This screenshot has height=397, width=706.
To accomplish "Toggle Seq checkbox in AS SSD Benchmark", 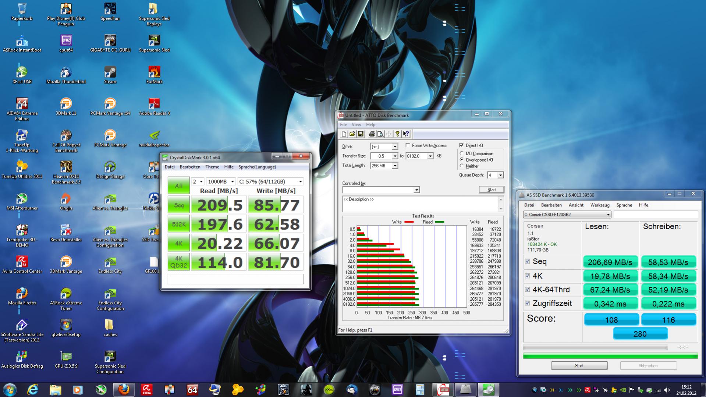I will (x=528, y=261).
